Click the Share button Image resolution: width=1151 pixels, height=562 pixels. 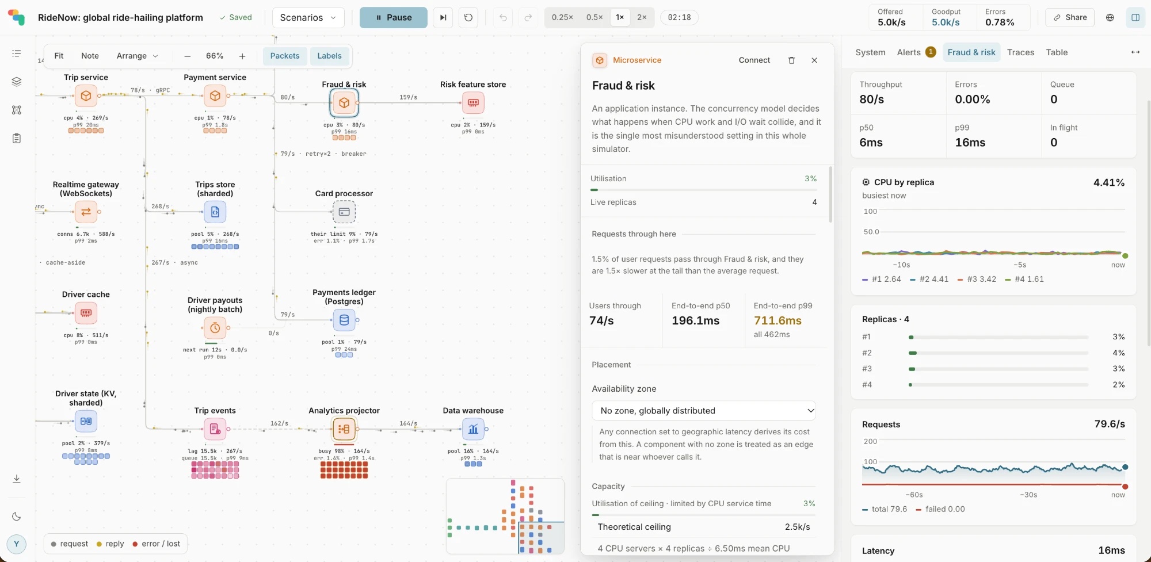pyautogui.click(x=1070, y=17)
